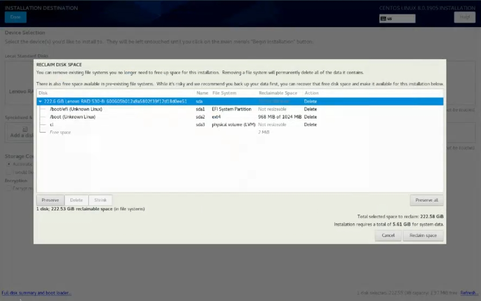Click the File System column header

pyautogui.click(x=224, y=93)
